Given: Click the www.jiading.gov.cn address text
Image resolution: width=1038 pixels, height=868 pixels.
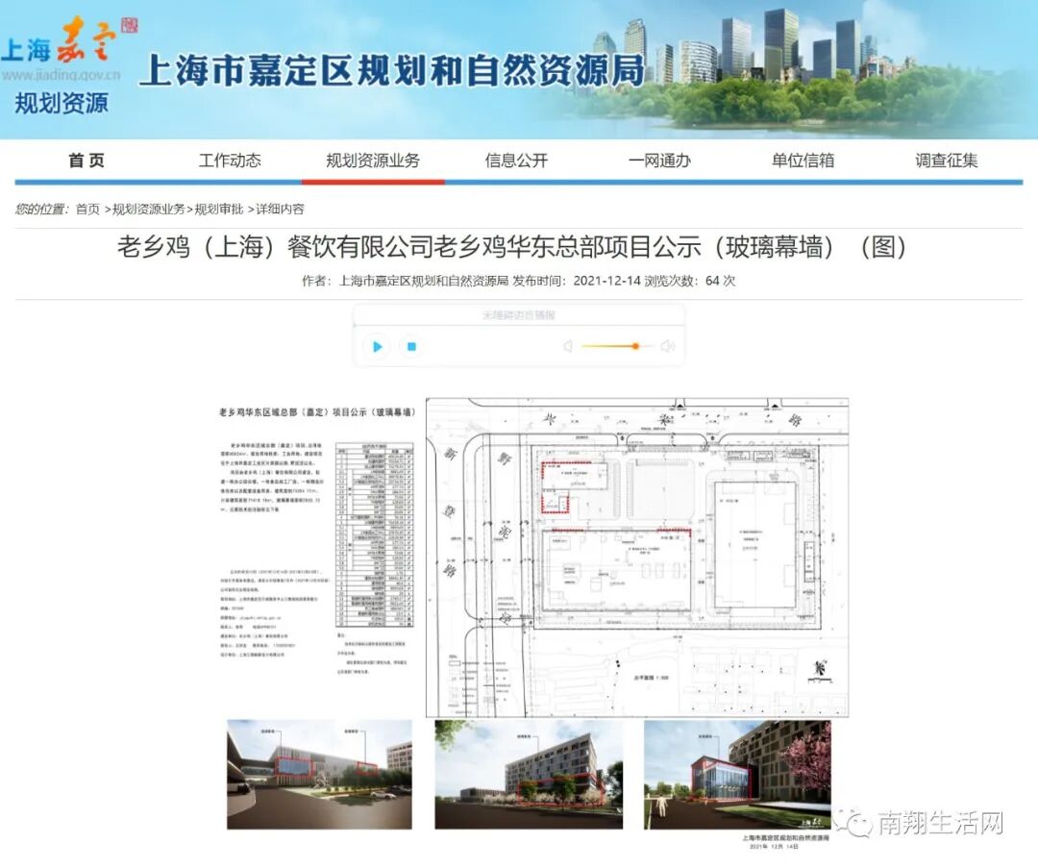Looking at the screenshot, I should coord(61,74).
